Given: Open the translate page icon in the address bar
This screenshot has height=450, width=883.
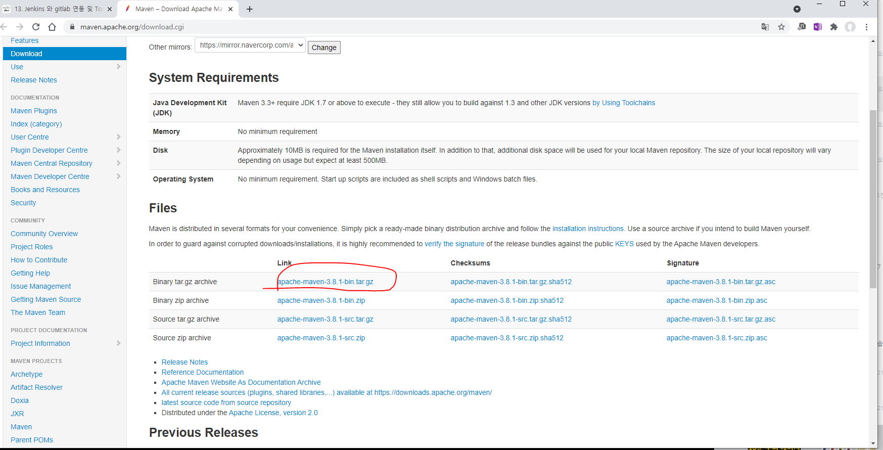Looking at the screenshot, I should coord(765,27).
